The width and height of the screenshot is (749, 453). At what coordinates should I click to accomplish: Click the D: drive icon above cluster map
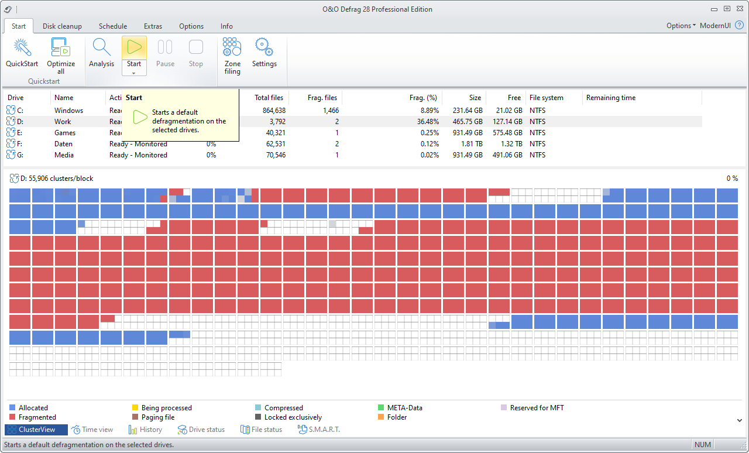click(14, 179)
